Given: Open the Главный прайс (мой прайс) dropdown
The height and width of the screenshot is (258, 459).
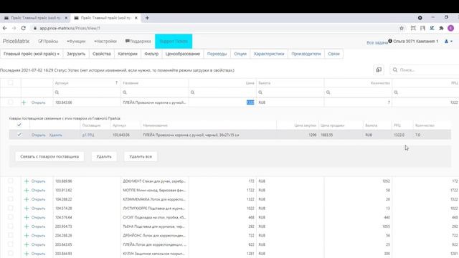Looking at the screenshot, I should click(x=32, y=54).
